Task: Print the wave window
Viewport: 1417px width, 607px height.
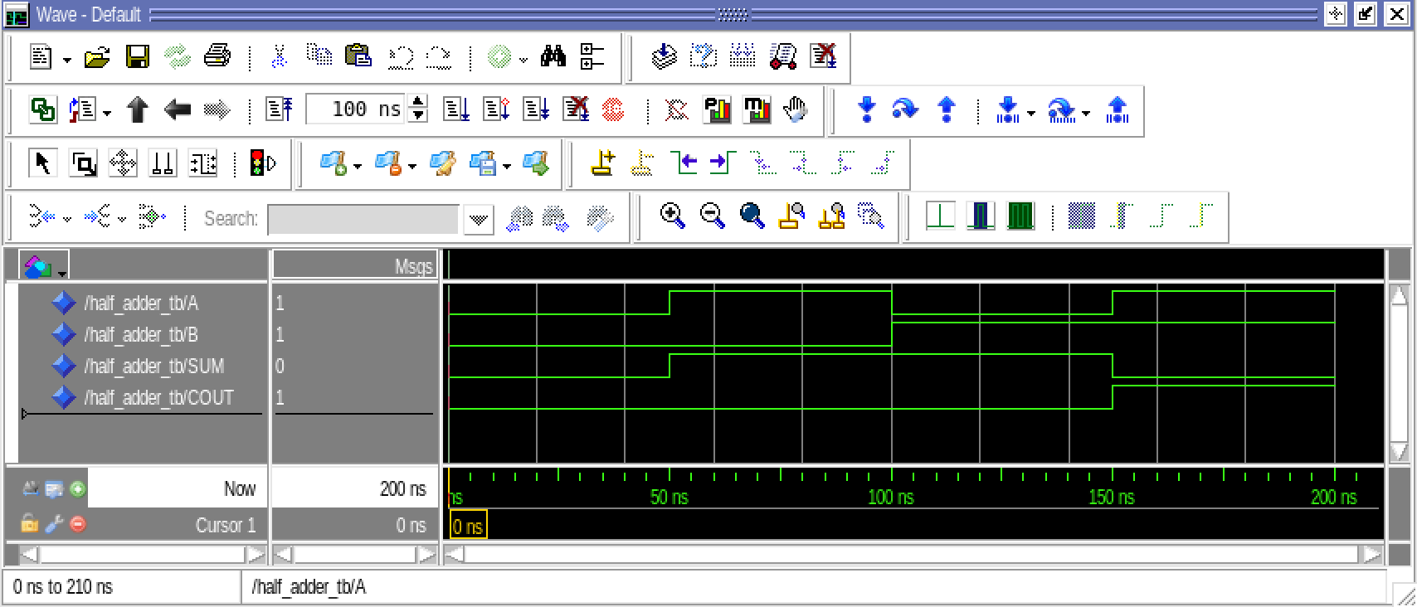Action: tap(217, 57)
